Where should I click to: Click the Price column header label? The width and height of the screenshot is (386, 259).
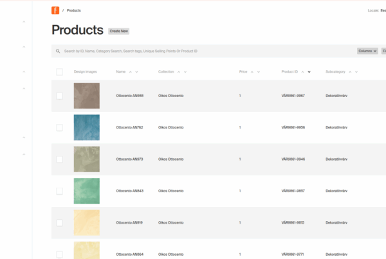[243, 72]
